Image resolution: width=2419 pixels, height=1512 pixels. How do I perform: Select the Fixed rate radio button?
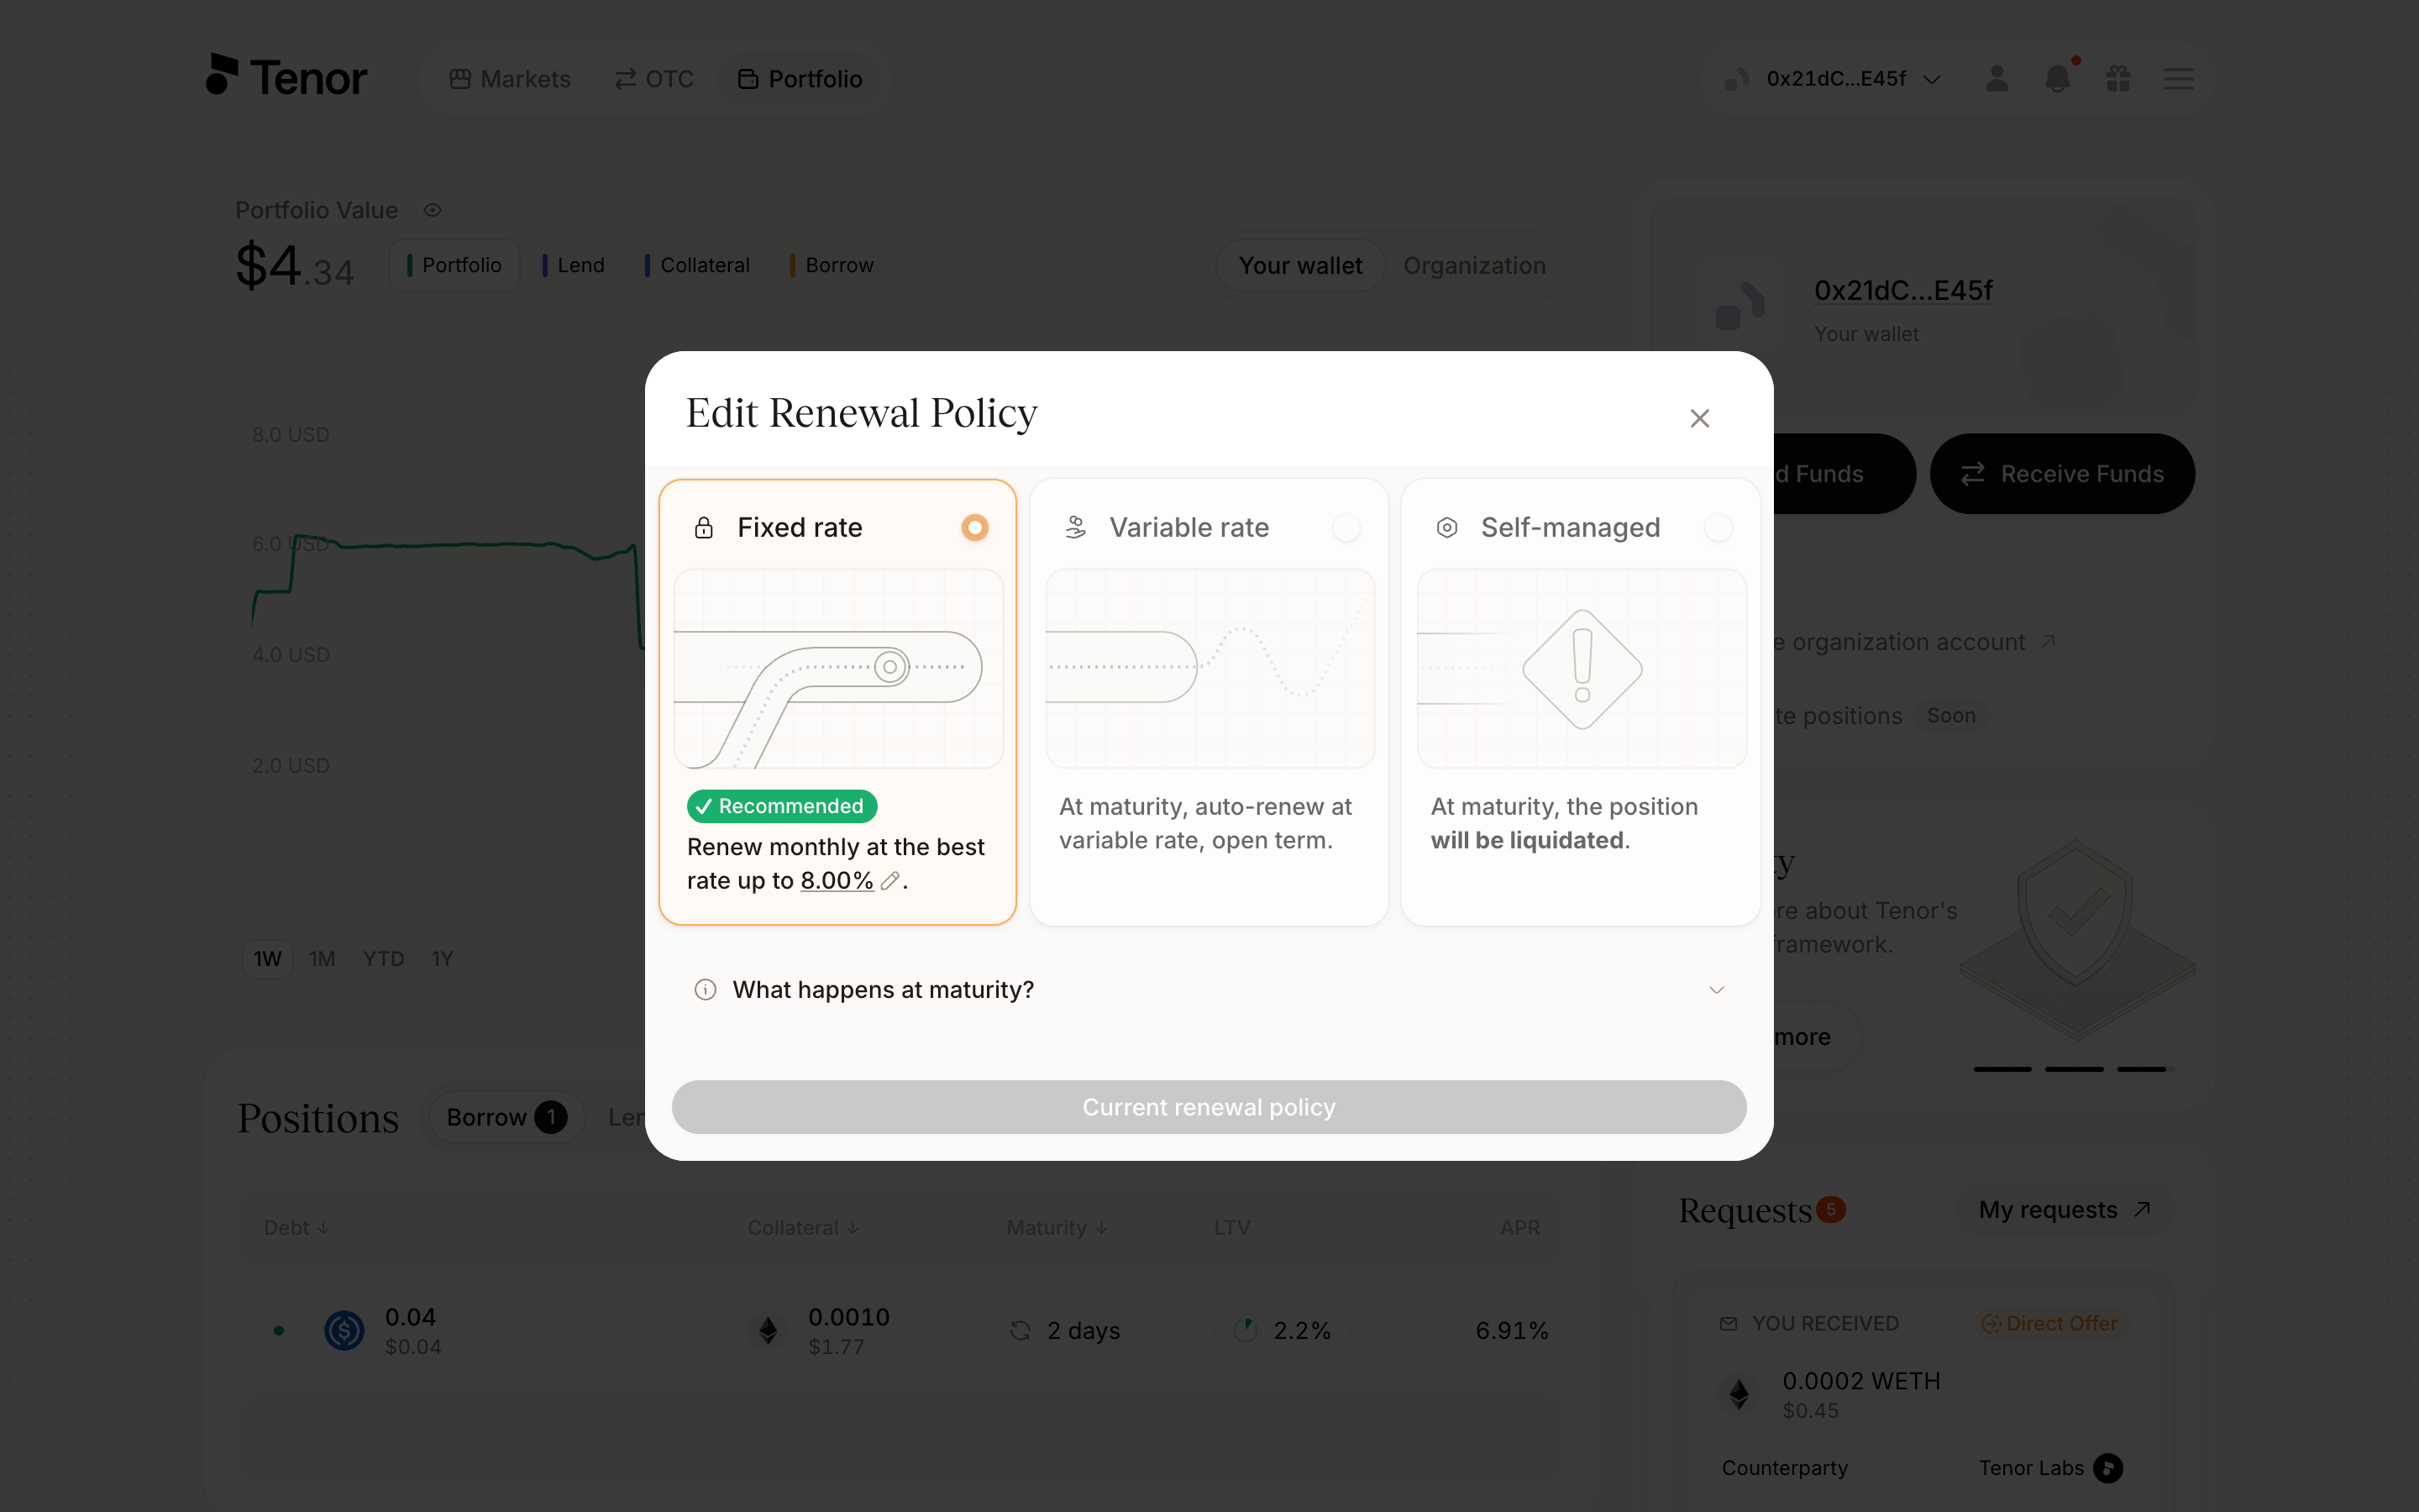tap(974, 527)
